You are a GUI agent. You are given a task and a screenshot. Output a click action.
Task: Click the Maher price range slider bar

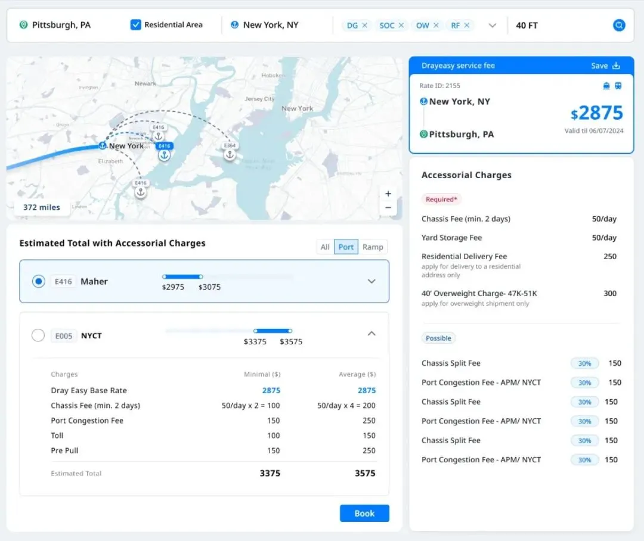coord(182,276)
